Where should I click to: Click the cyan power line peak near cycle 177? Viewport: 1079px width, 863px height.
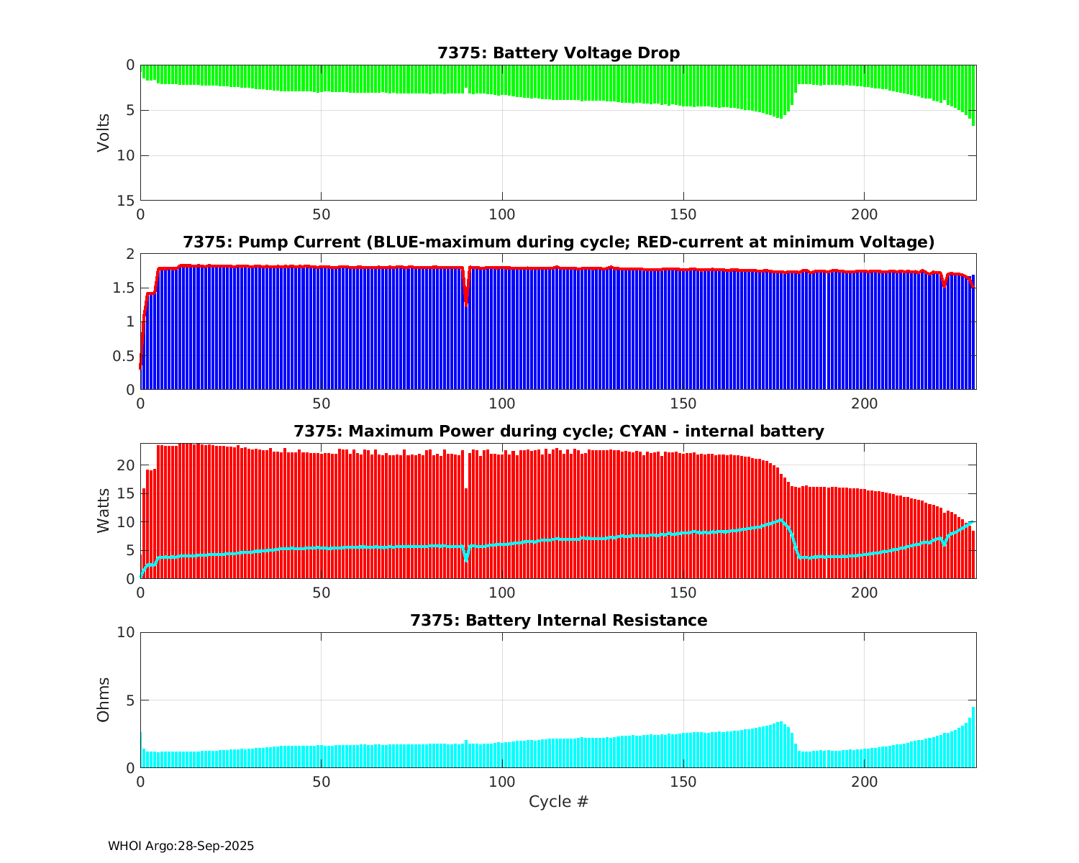tap(780, 520)
